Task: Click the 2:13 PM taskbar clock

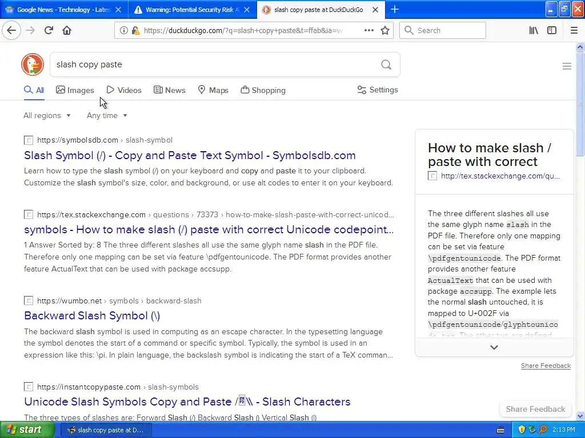Action: (564, 430)
